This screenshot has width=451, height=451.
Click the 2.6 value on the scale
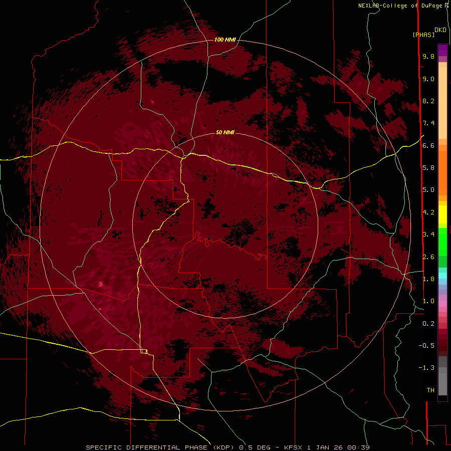(x=428, y=257)
